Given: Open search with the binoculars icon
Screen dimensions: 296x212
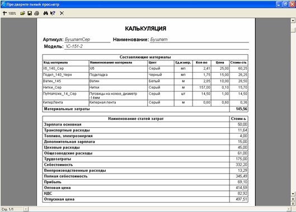Looking at the screenshot, I should [45, 13].
